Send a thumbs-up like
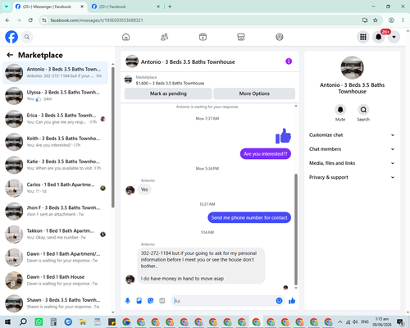410x328 pixels. click(292, 301)
